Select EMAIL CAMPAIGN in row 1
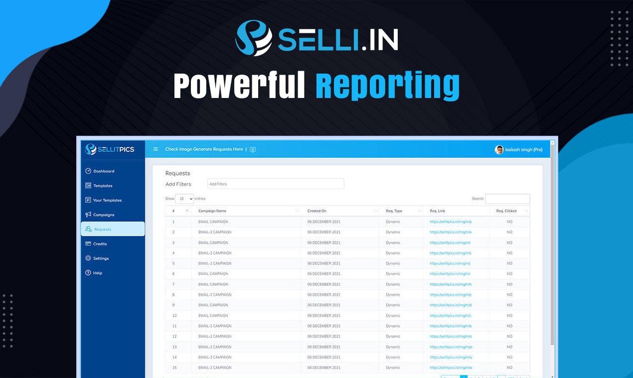Viewport: 633px width, 378px height. (x=213, y=222)
